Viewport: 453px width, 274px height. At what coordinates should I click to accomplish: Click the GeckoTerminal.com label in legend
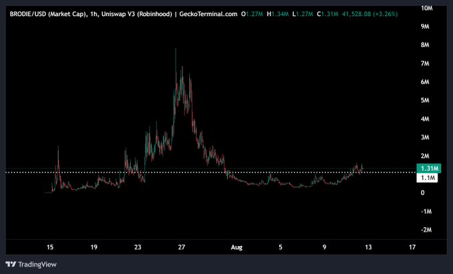[209, 14]
